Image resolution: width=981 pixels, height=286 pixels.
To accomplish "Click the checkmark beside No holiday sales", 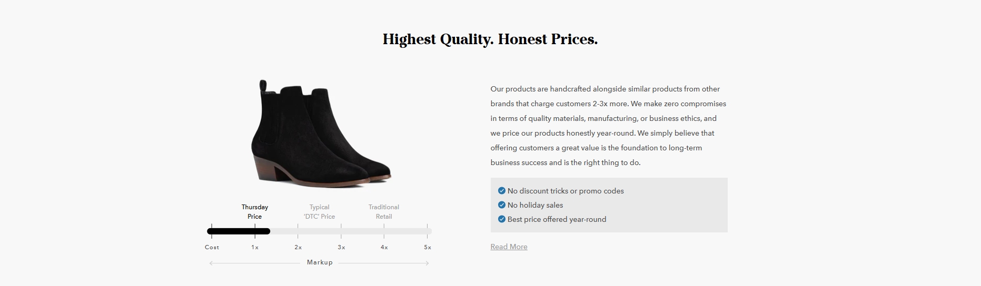I will point(501,205).
